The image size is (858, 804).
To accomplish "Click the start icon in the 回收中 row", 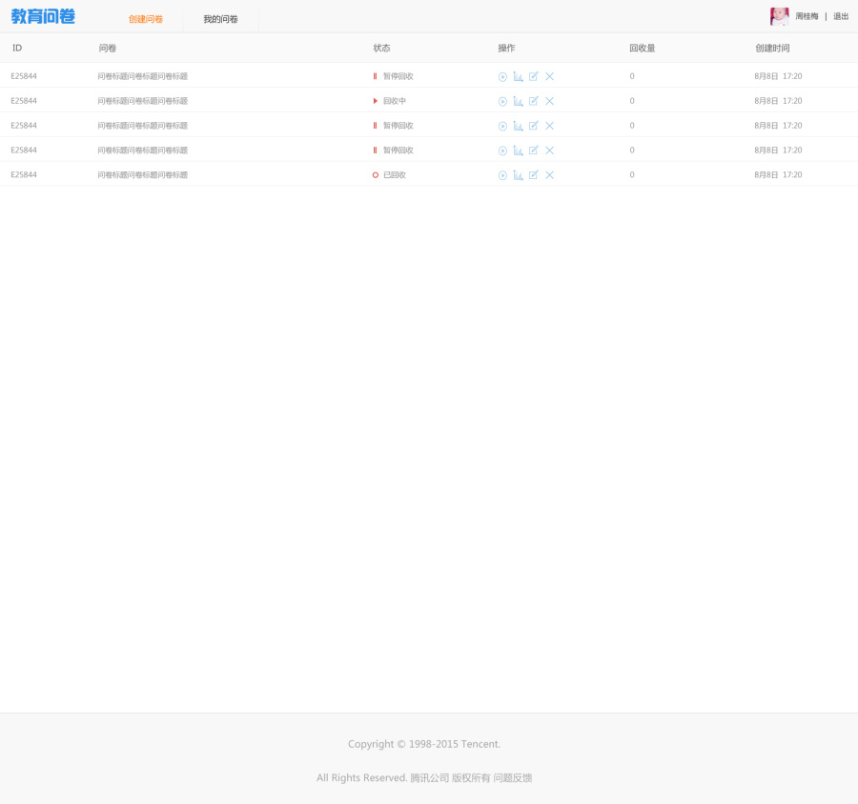I will click(x=502, y=101).
